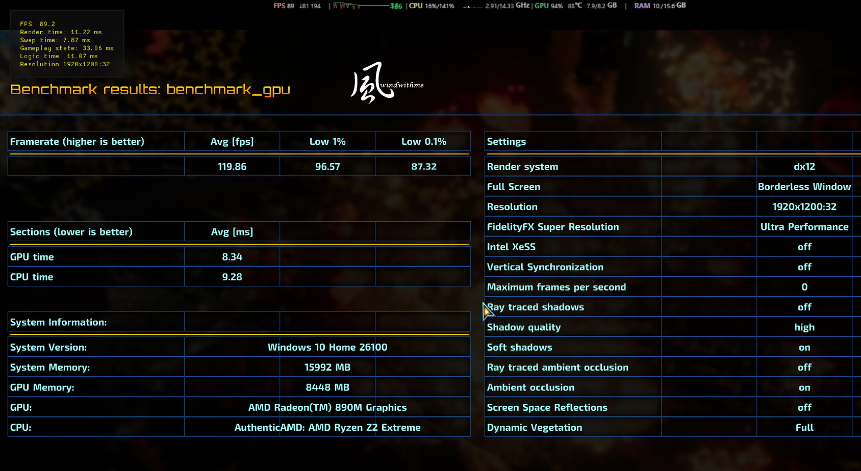
Task: Click the 'Sections (lower is better)' header
Action: coord(71,232)
